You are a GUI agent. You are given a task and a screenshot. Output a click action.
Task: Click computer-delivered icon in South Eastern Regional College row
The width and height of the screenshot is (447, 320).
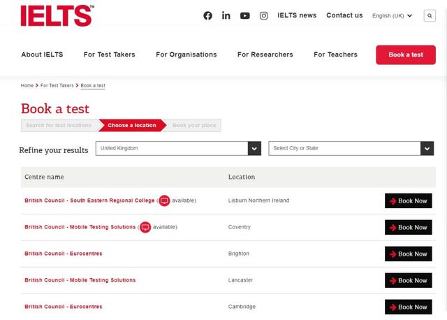164,201
